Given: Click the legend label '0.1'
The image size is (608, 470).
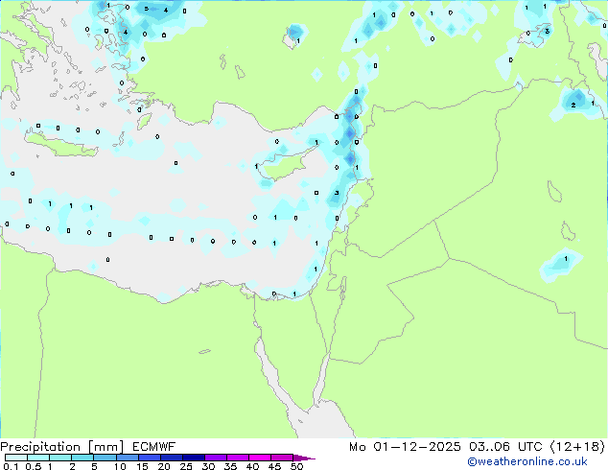Looking at the screenshot, I should coord(11,466).
